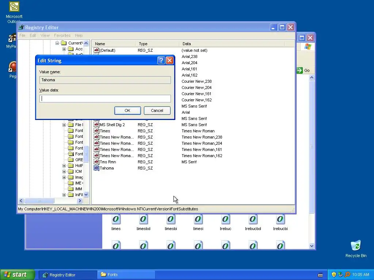Click the magnifier search tray icon
The width and height of the screenshot is (374, 280).
point(347,275)
